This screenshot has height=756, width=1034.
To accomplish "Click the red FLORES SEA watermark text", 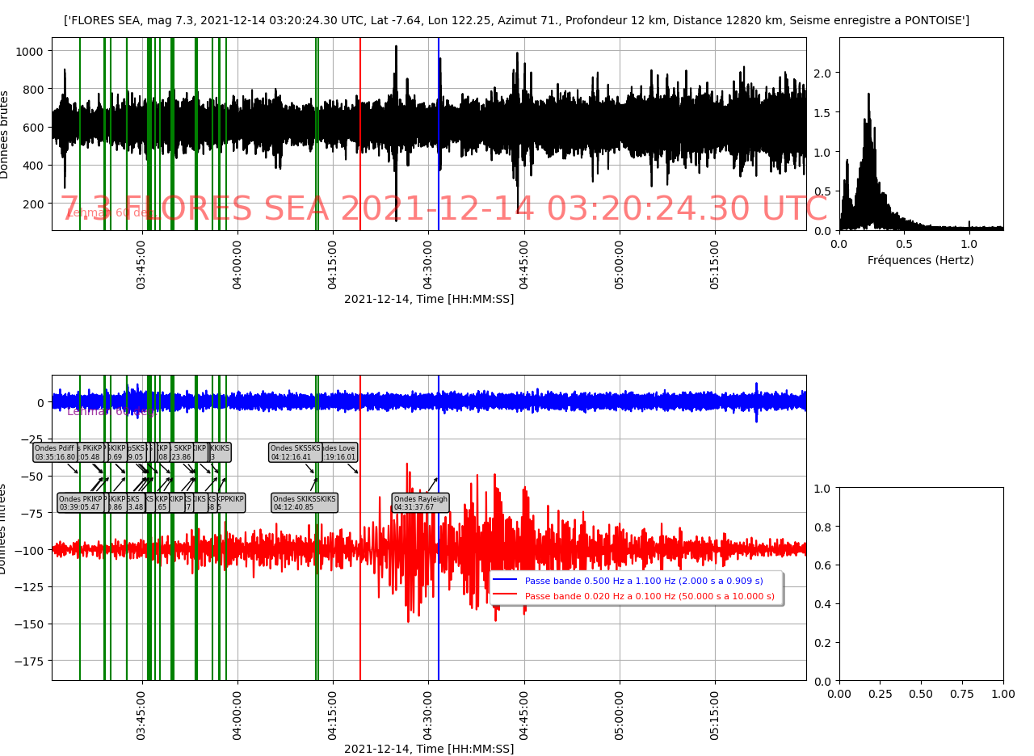I will (x=443, y=209).
